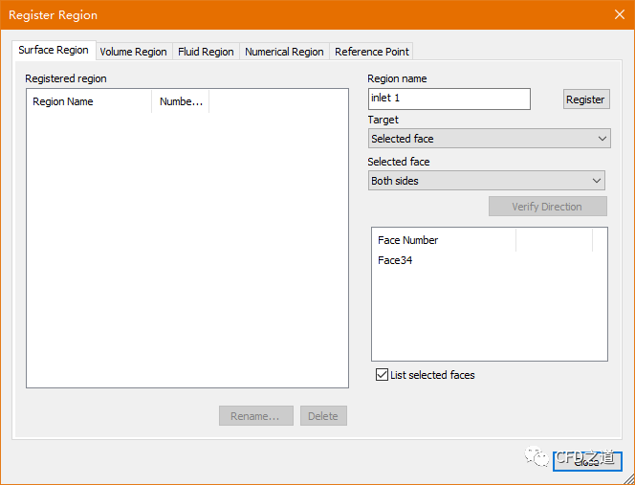Open the Selected face dropdown
This screenshot has height=485, width=635.
coord(486,181)
